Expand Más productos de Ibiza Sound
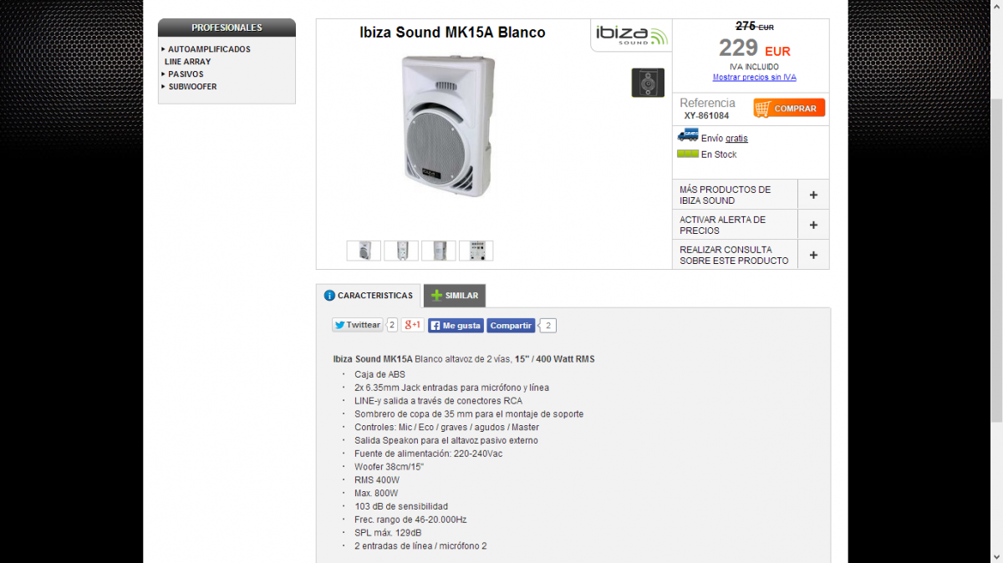Viewport: 1003px width, 563px height. coord(813,195)
